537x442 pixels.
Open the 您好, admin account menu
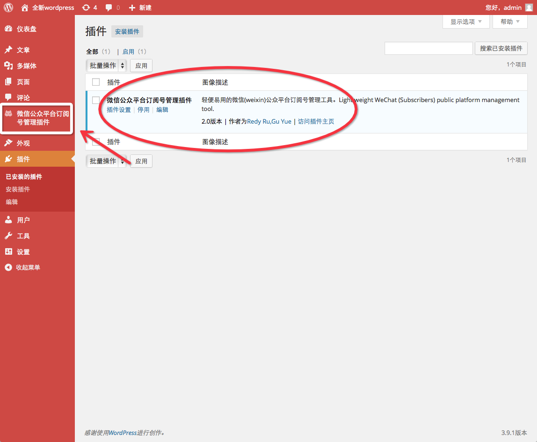[x=509, y=7]
